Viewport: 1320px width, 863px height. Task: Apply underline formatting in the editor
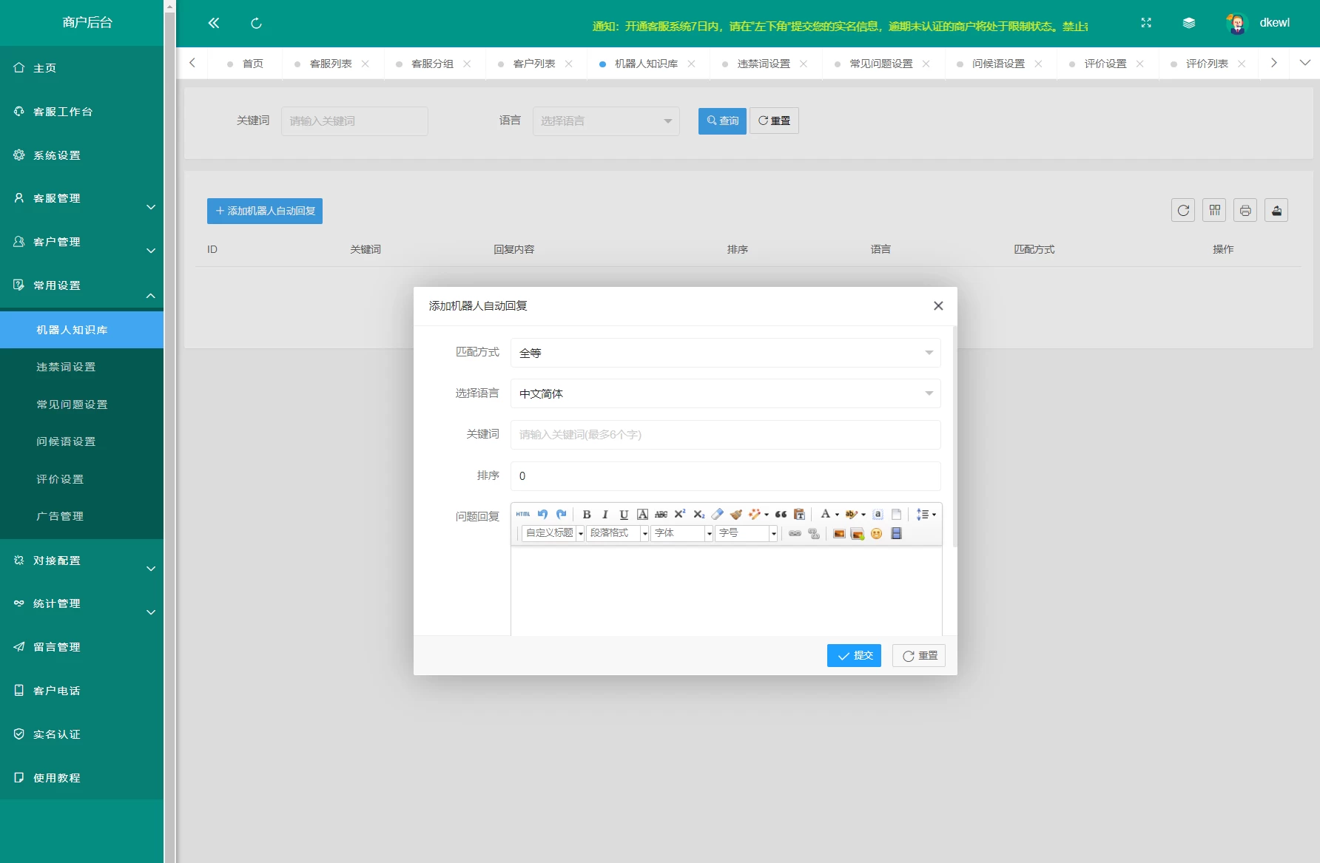coord(624,515)
